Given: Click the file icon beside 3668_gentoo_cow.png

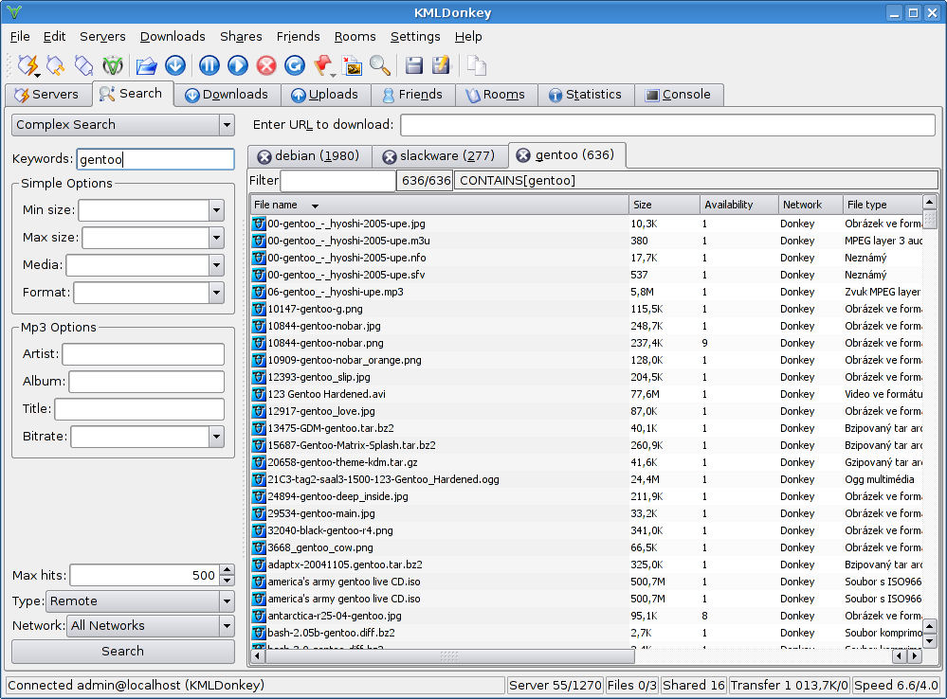Looking at the screenshot, I should (x=259, y=547).
